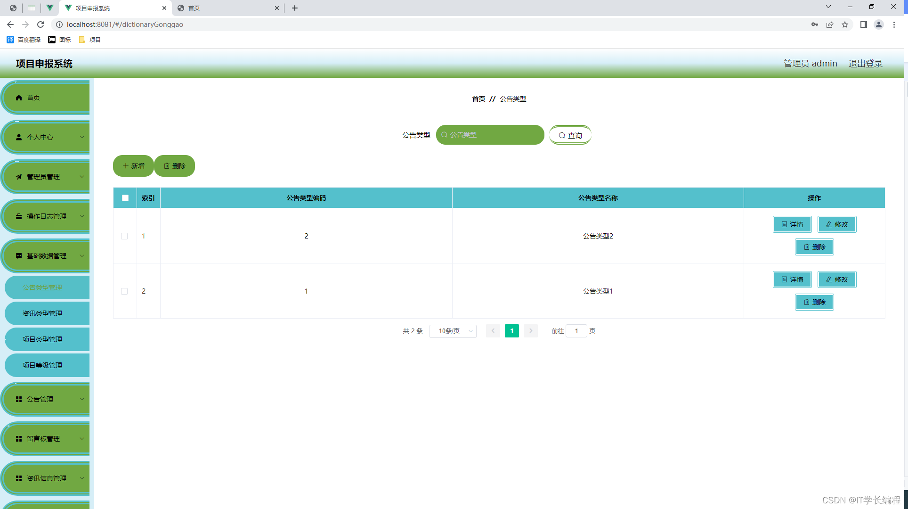Viewport: 908px width, 509px height.
Task: Click 修改 for row 公告类型2
Action: (x=837, y=224)
